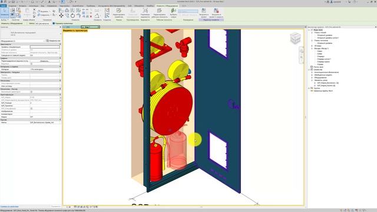Expand the Groups node in project browser
The height and width of the screenshot is (212, 377).
point(309,88)
